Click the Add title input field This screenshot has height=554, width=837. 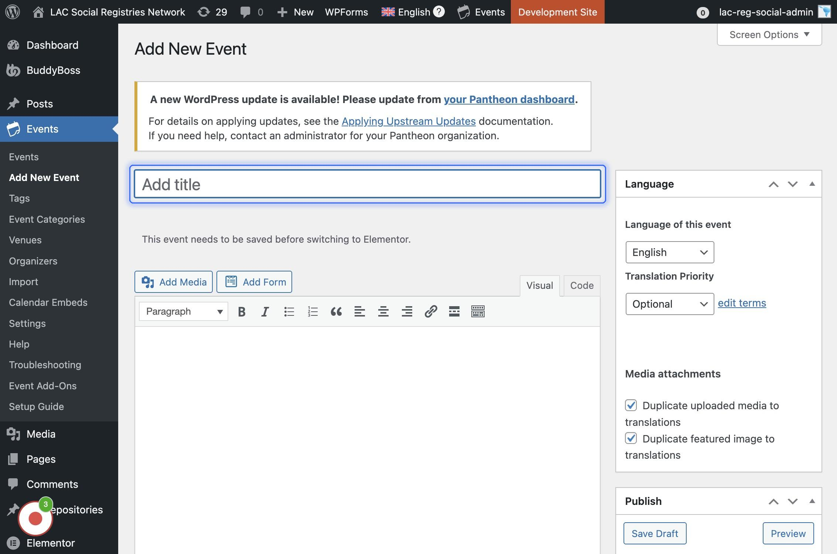point(367,184)
